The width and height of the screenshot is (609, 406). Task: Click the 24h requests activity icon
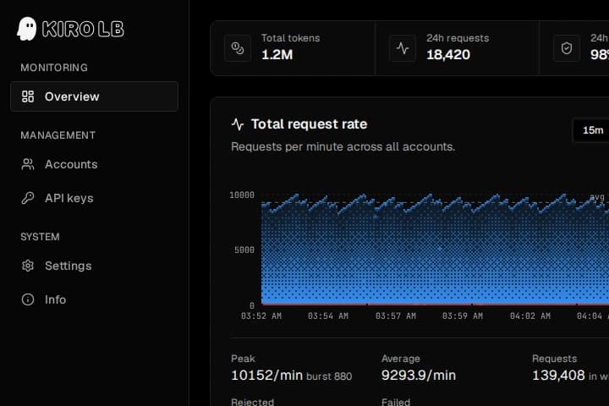pos(403,48)
